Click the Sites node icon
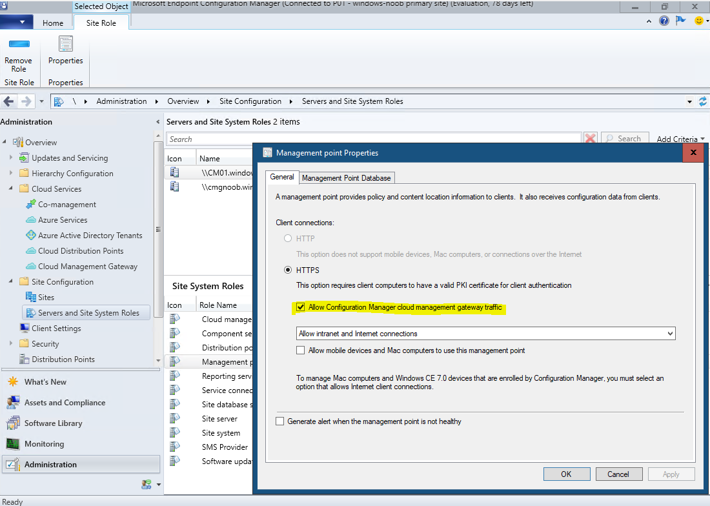This screenshot has width=710, height=506. (x=31, y=297)
